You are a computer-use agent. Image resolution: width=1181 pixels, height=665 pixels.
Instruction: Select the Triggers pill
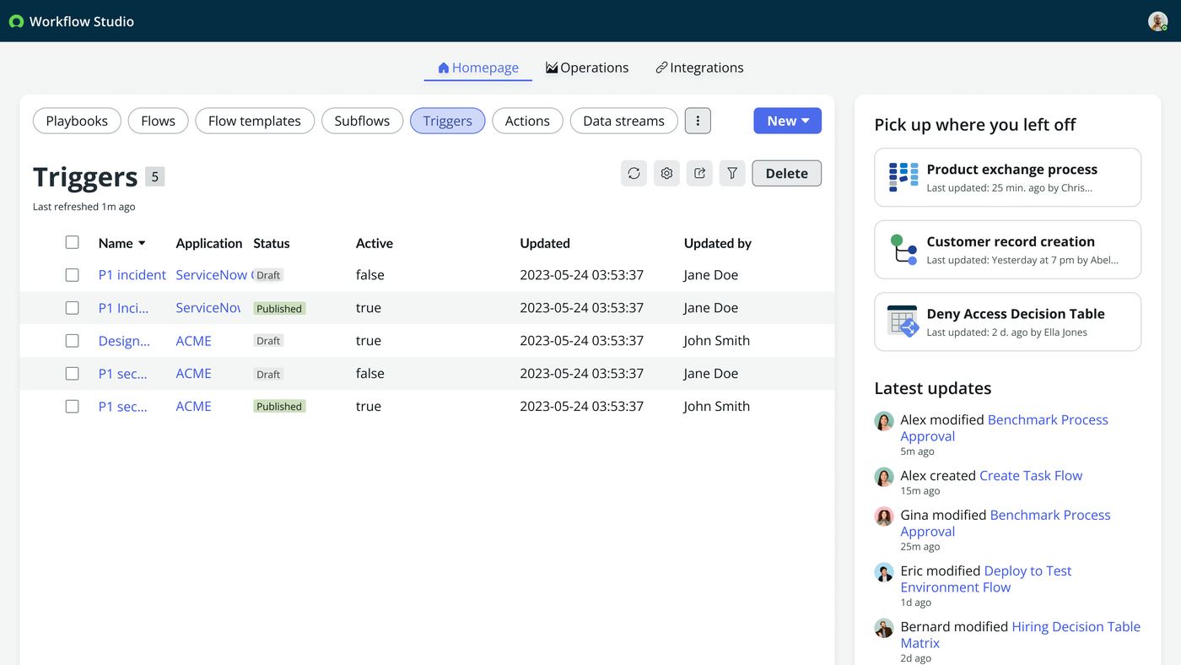[x=448, y=121]
